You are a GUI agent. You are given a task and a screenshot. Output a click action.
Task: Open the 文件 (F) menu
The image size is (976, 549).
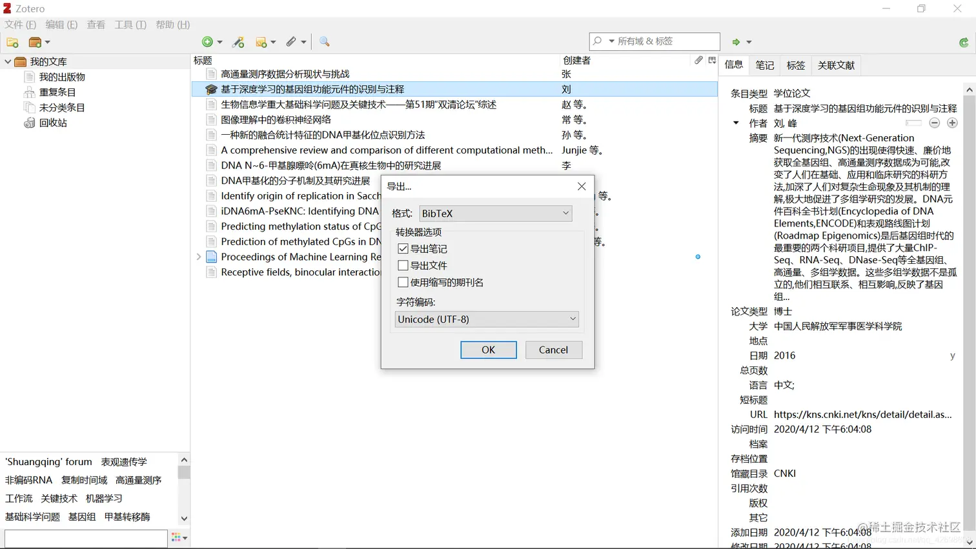coord(21,25)
